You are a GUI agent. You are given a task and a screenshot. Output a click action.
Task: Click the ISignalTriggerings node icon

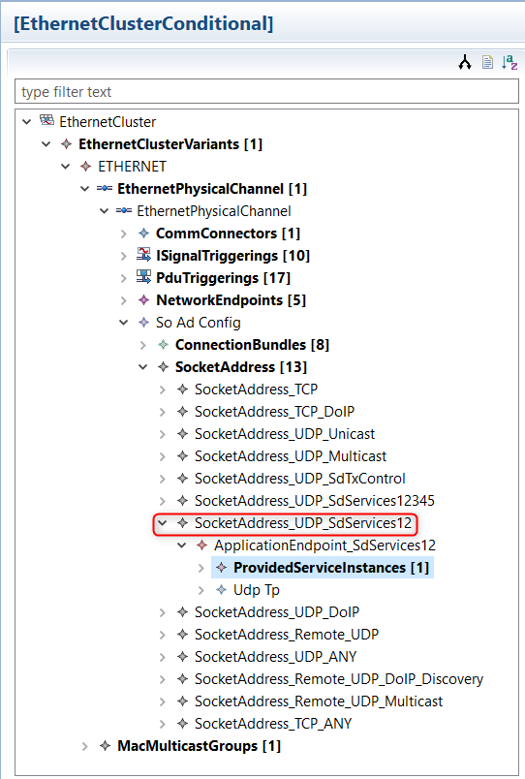(144, 255)
